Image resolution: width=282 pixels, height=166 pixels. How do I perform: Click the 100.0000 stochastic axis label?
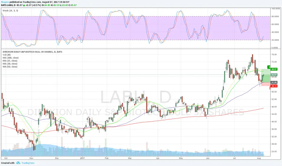click(x=276, y=9)
